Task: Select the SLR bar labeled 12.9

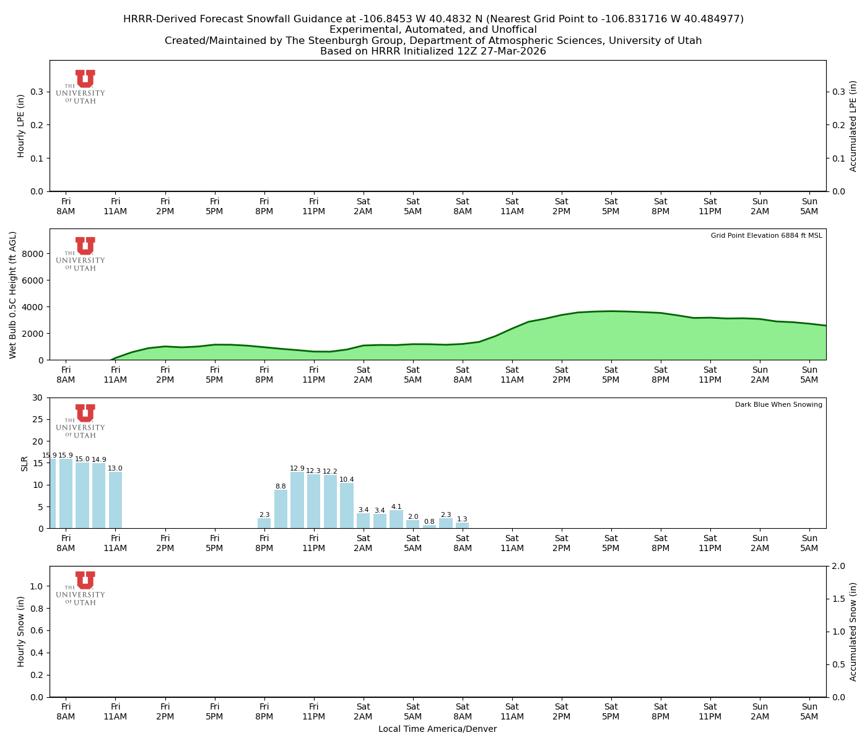Action: pyautogui.click(x=297, y=500)
